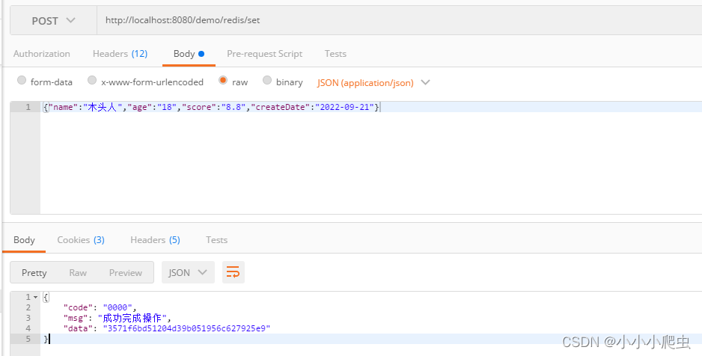Open response Tests tab
This screenshot has height=356, width=702.
coord(217,240)
